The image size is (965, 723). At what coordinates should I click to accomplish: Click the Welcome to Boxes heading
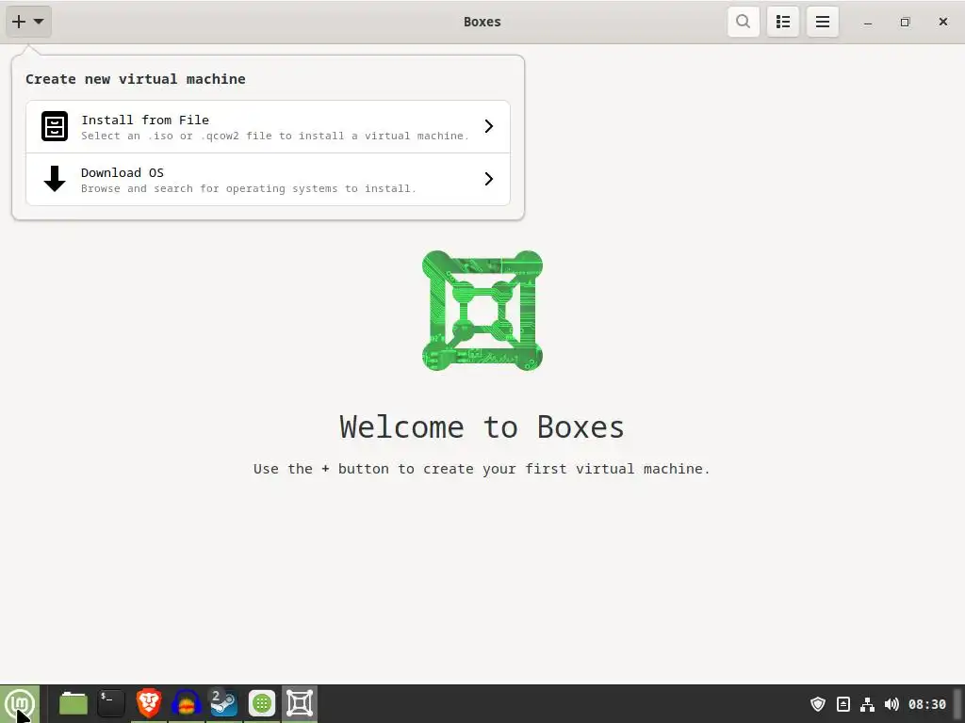(x=482, y=426)
